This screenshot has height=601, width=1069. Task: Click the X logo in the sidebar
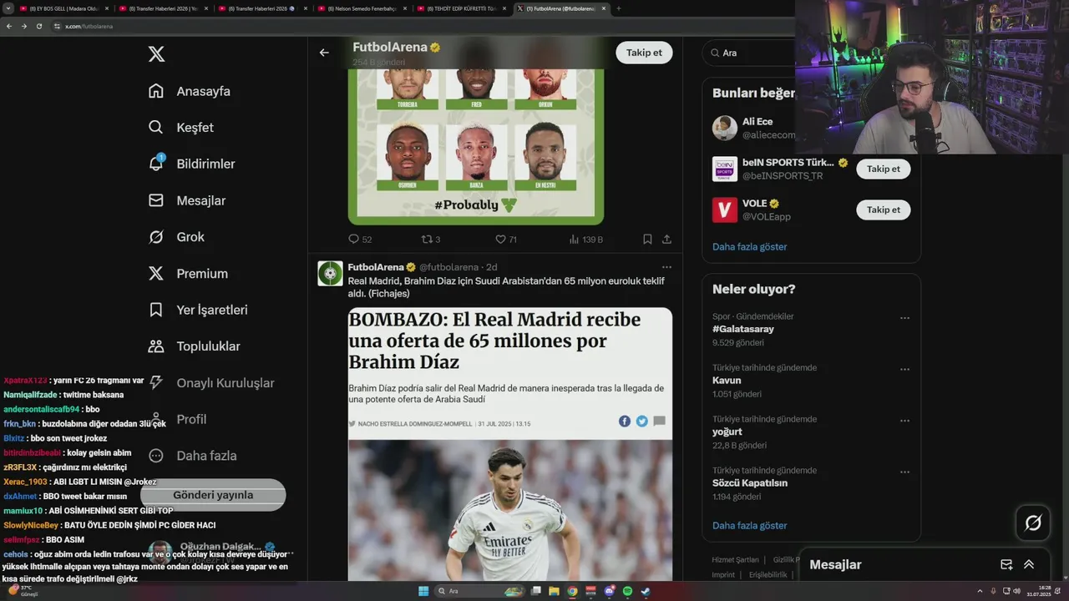coord(156,54)
